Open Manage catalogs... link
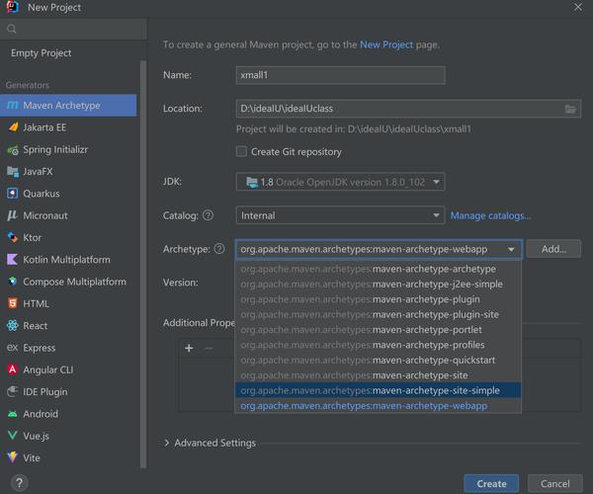The image size is (593, 494). (490, 215)
